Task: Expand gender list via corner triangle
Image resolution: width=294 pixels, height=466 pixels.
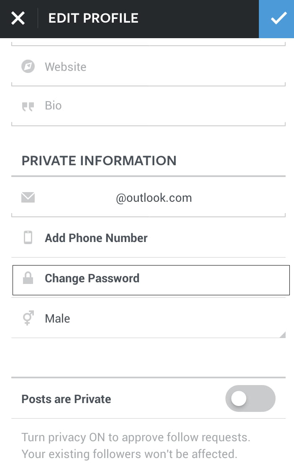Action: pos(282,334)
